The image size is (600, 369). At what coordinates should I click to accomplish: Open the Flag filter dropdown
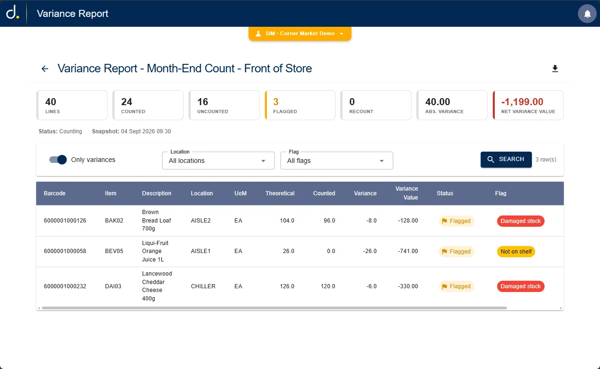337,161
